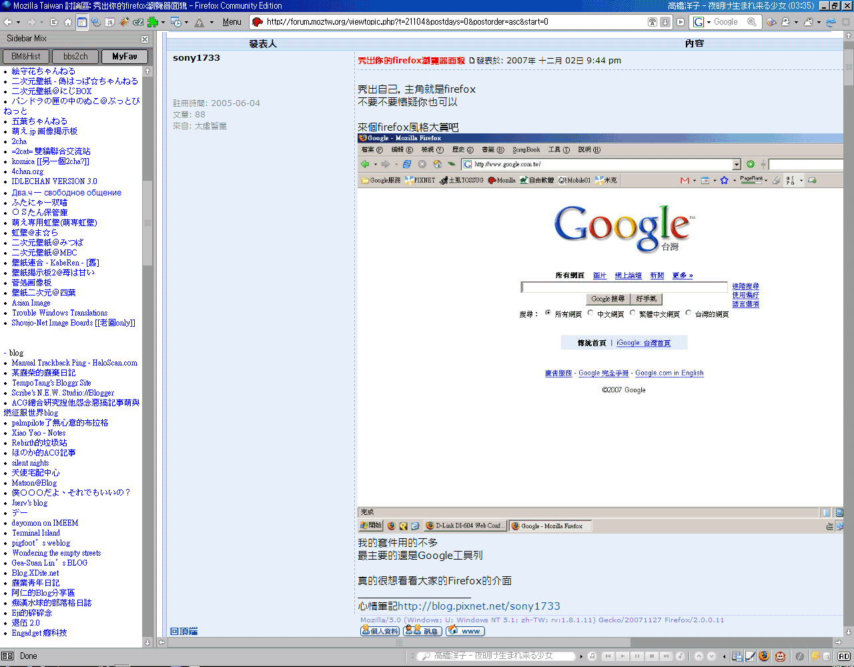Click the Greasemonkey monkey status icon
The image size is (854, 667).
point(780,656)
